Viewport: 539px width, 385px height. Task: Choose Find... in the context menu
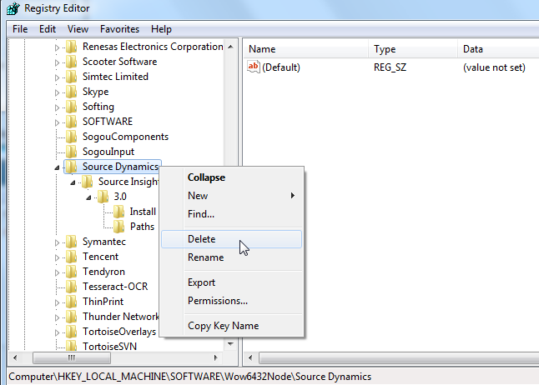point(231,214)
